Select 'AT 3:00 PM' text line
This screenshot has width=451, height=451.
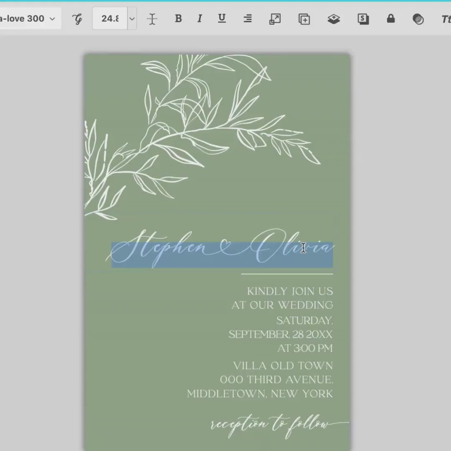tap(305, 348)
